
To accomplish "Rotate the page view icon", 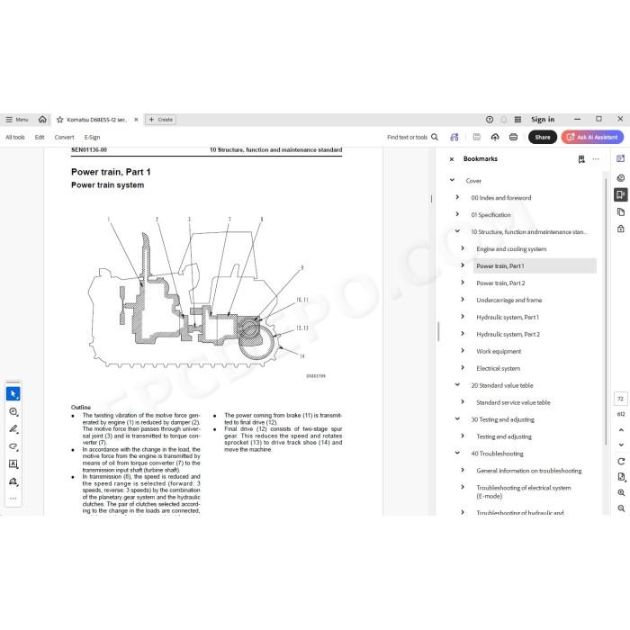I will point(621,461).
